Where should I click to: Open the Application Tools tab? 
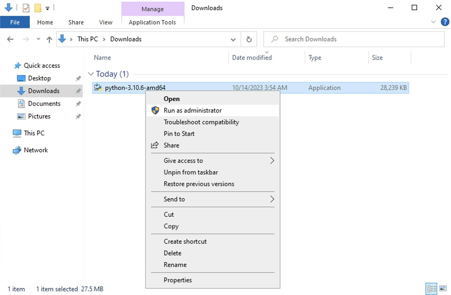[x=152, y=22]
